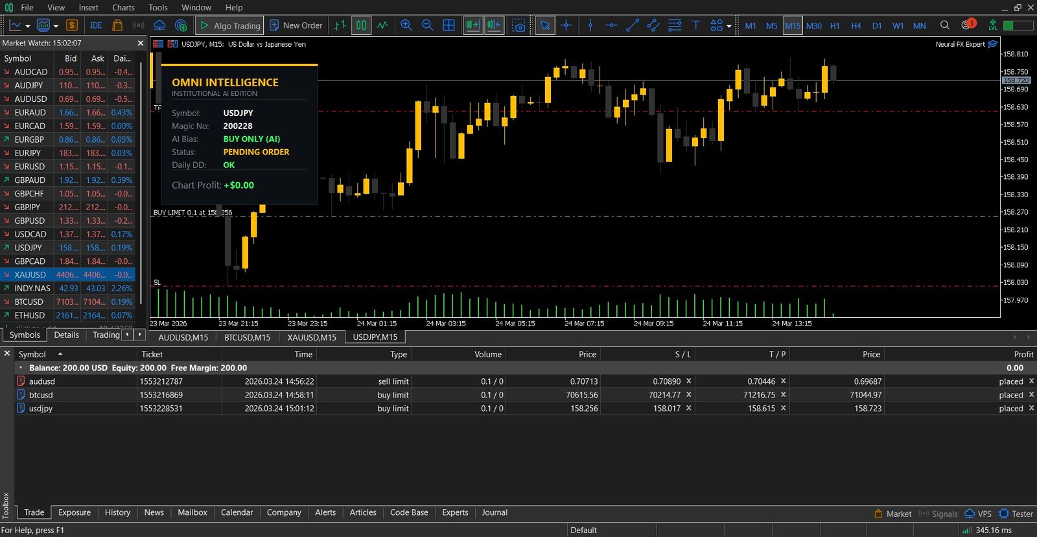Select BTCUSD in Market Watch
The height and width of the screenshot is (537, 1037).
(67, 302)
